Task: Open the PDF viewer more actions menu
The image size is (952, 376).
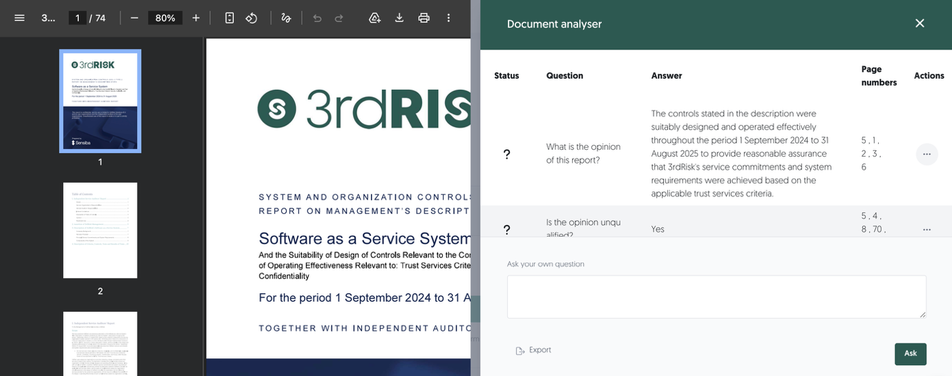Action: tap(448, 18)
